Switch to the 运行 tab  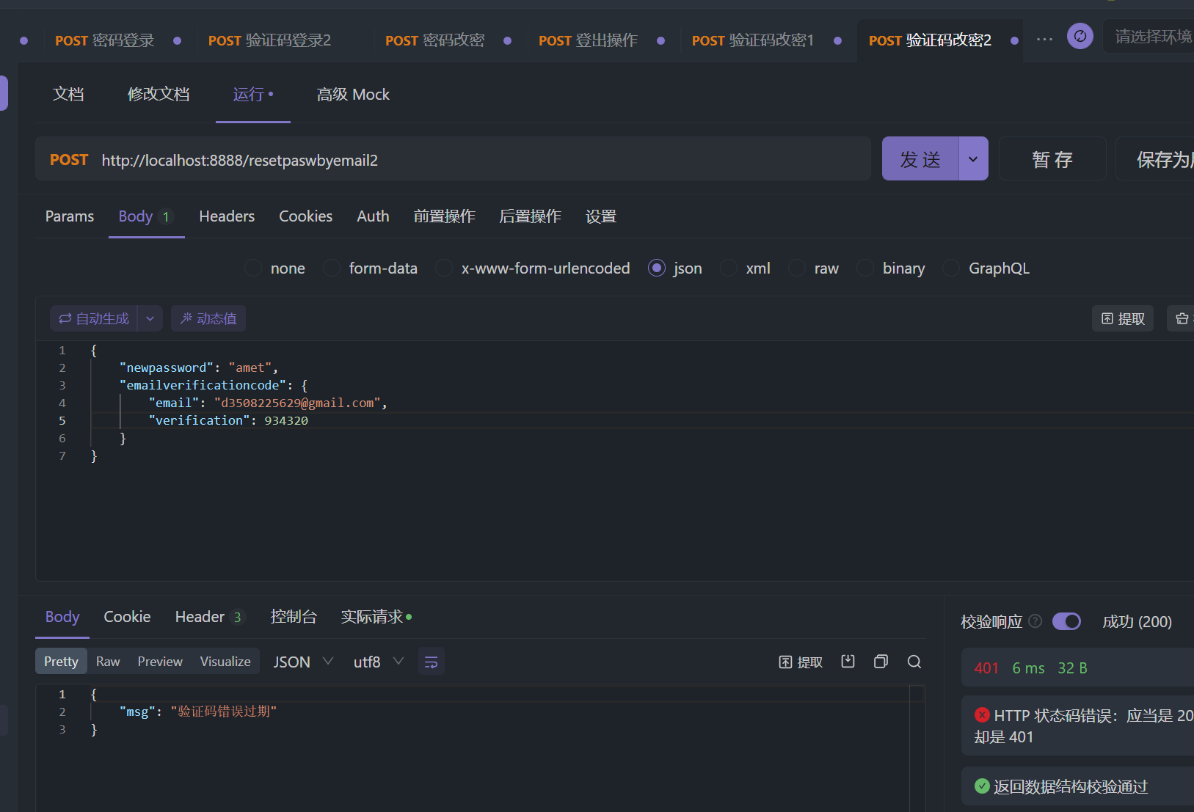[253, 94]
